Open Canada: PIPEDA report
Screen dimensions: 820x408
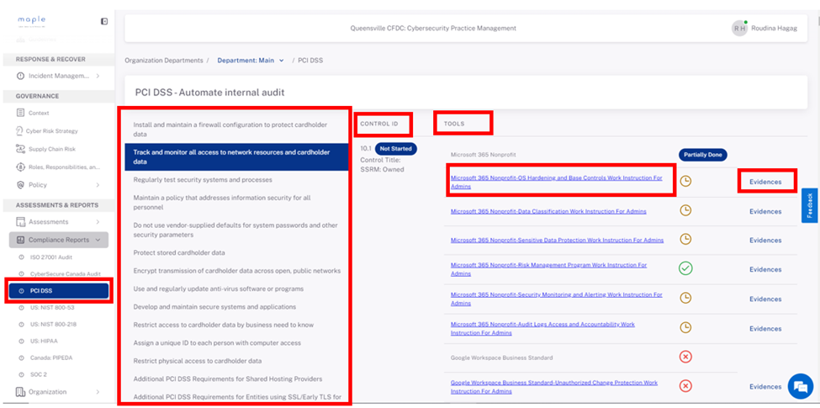tap(50, 358)
